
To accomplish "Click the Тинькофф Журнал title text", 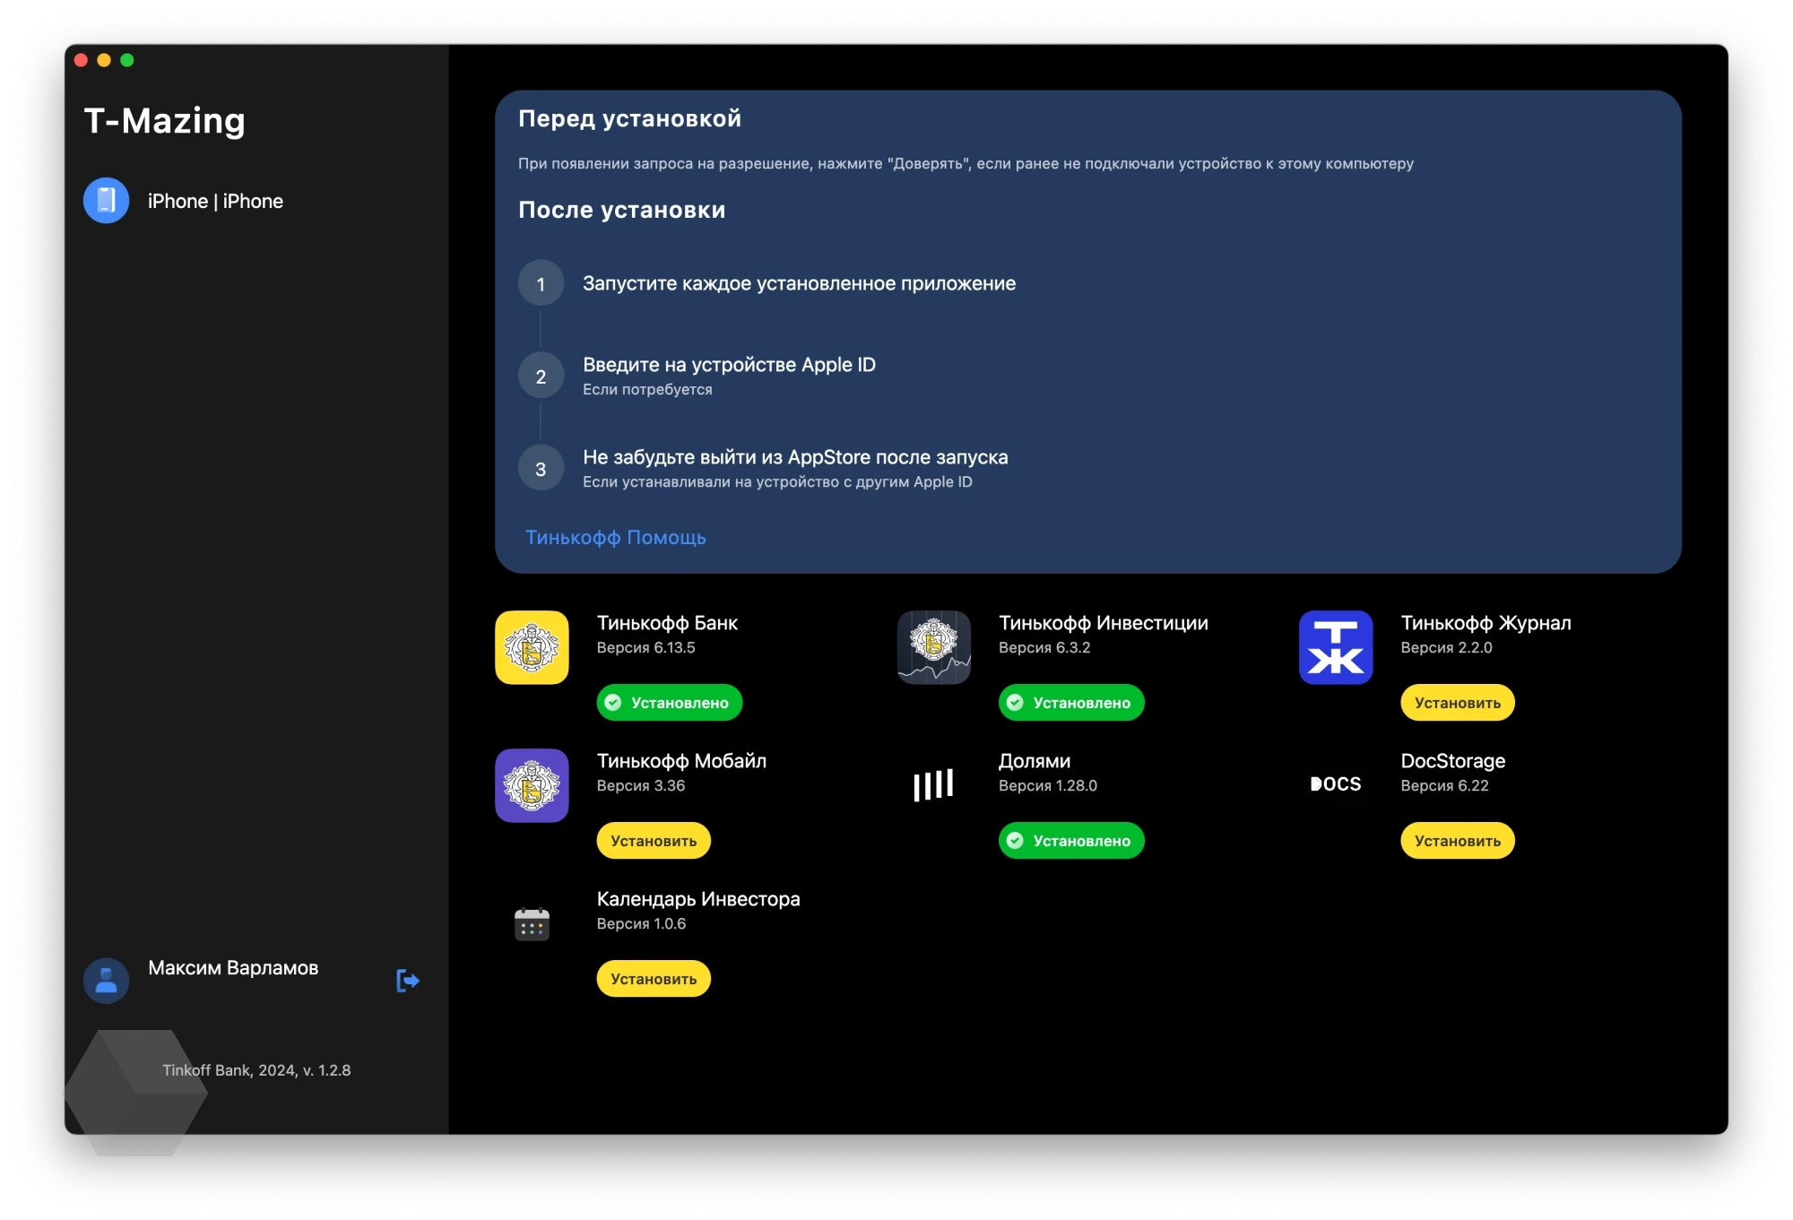I will [1486, 623].
